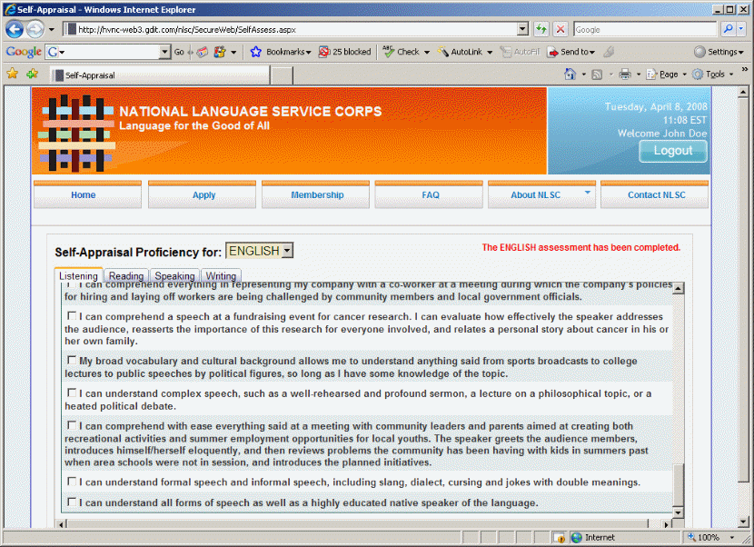754x547 pixels.
Task: Click the highlighter pen icon
Action: pyautogui.click(x=610, y=52)
